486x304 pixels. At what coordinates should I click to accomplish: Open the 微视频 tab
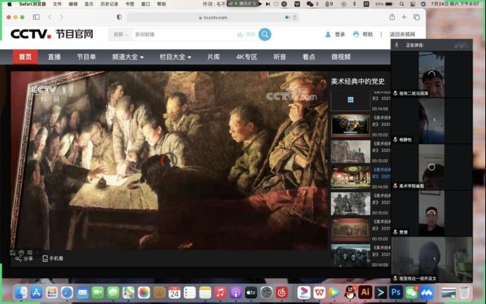341,57
